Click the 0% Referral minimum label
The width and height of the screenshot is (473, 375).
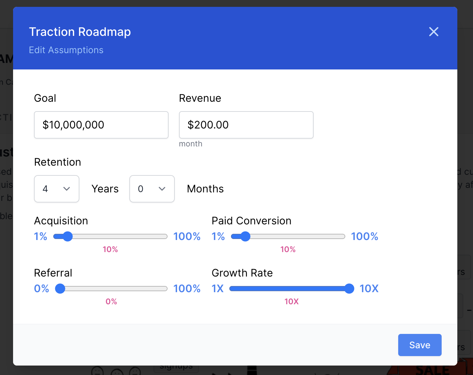41,289
